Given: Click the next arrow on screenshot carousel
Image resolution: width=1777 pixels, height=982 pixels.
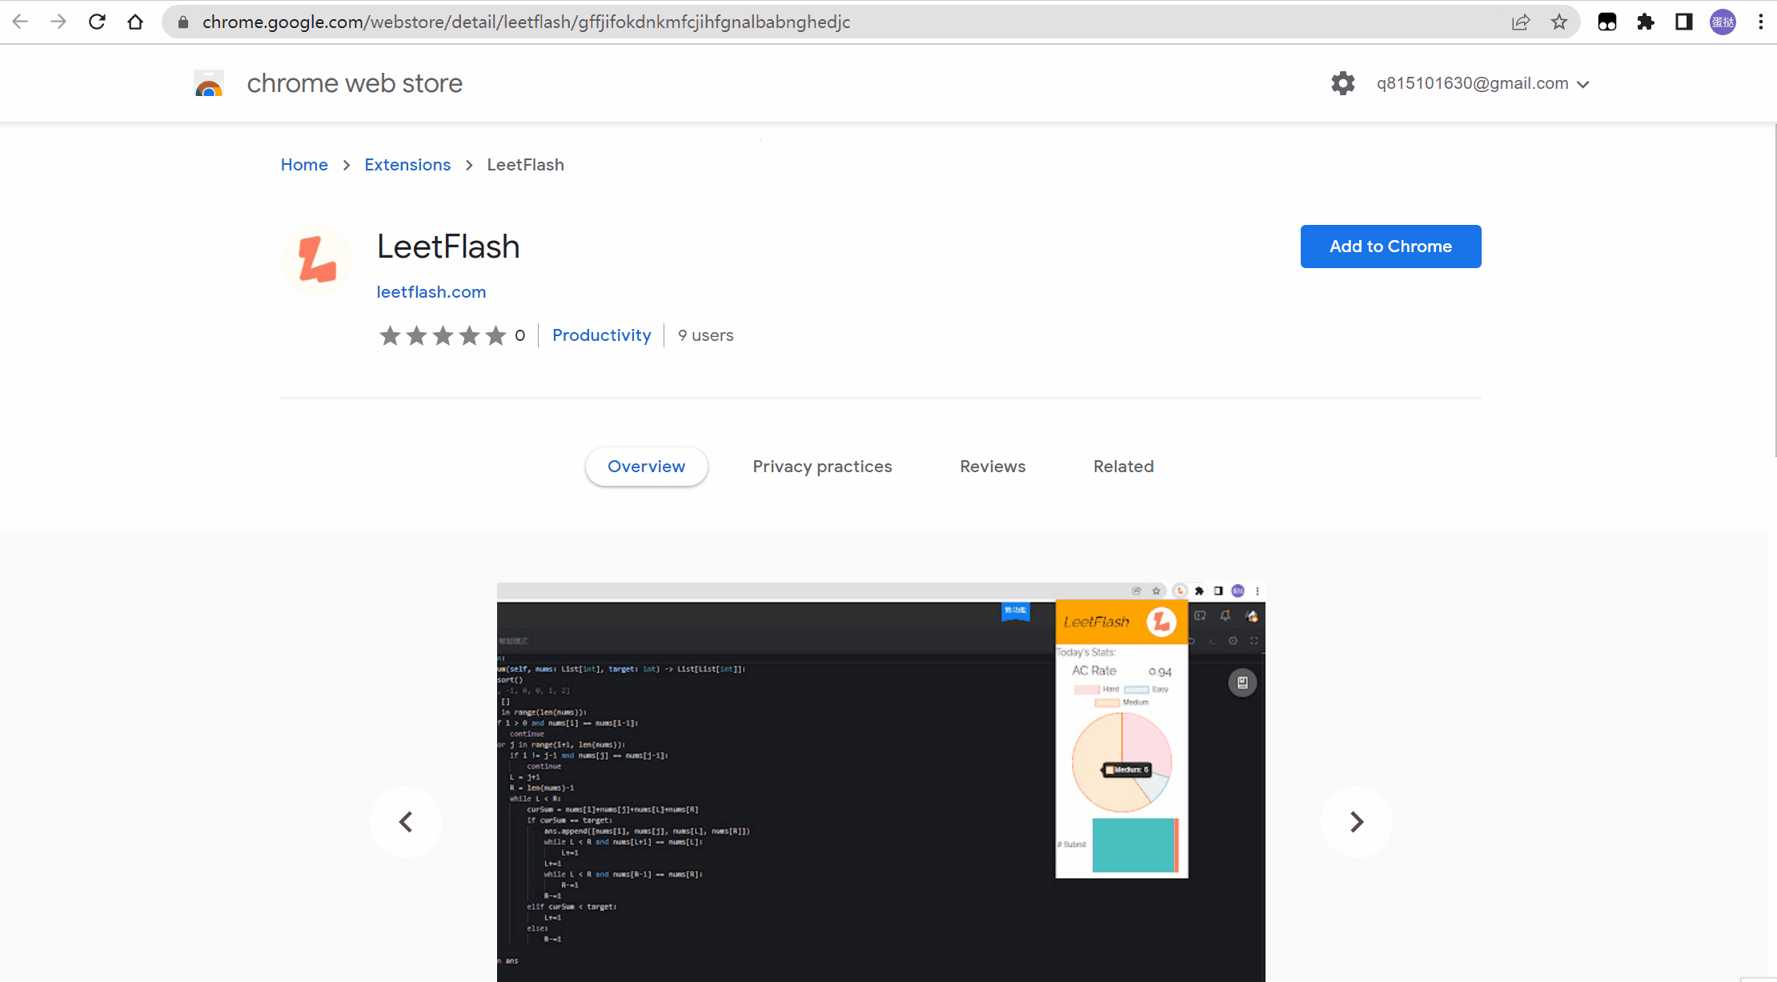Looking at the screenshot, I should point(1356,821).
